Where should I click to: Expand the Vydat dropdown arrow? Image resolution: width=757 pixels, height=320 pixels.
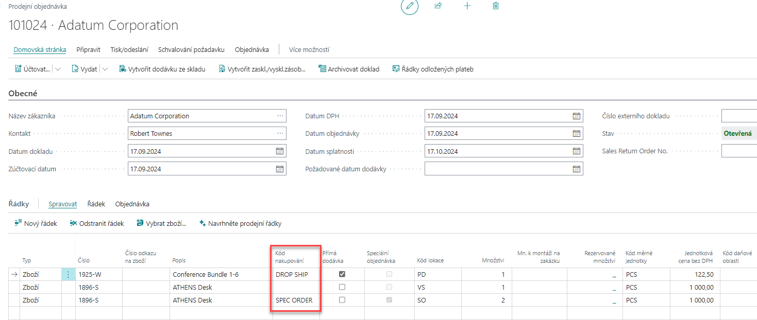(105, 69)
